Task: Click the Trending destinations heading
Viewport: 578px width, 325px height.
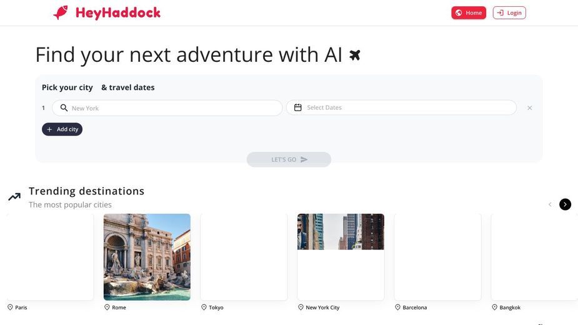Action: tap(87, 191)
